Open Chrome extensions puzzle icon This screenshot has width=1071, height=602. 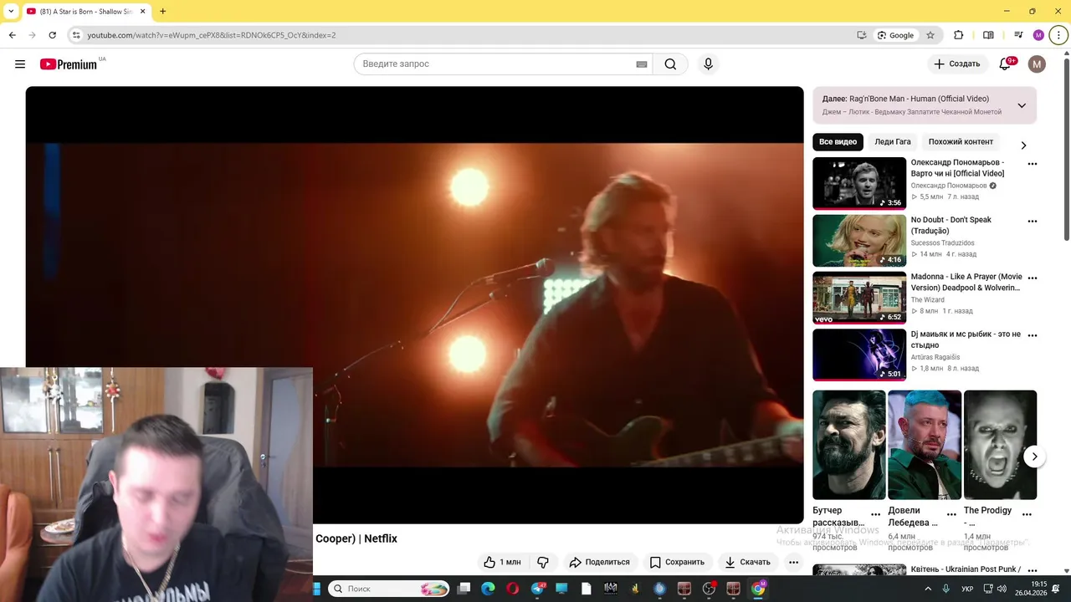958,35
